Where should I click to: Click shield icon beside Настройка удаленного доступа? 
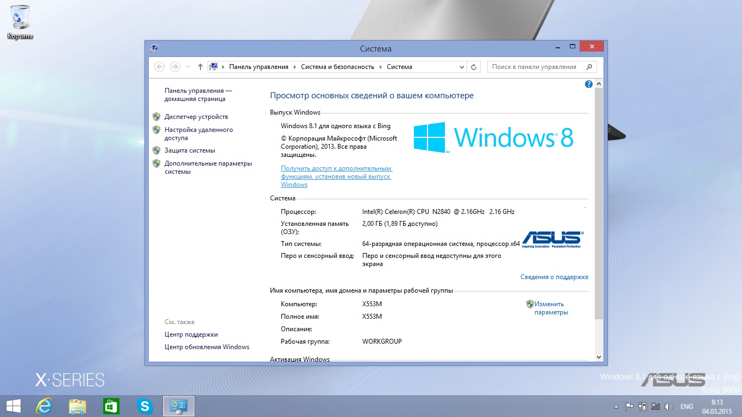point(156,130)
